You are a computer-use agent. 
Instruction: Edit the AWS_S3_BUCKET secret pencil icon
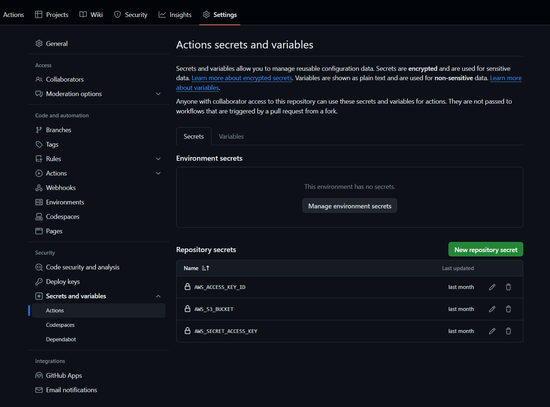coord(492,309)
